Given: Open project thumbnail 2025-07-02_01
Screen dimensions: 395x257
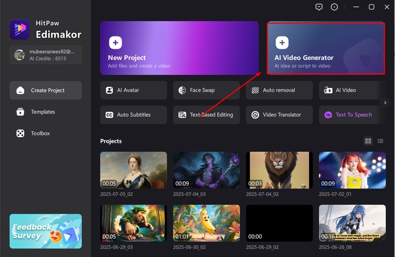Looking at the screenshot, I should pyautogui.click(x=352, y=170).
